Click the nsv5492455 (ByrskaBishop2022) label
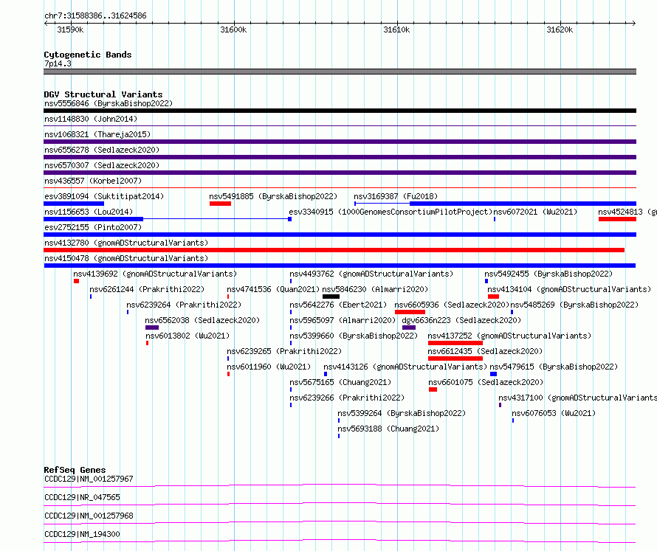This screenshot has width=657, height=551. tap(548, 274)
